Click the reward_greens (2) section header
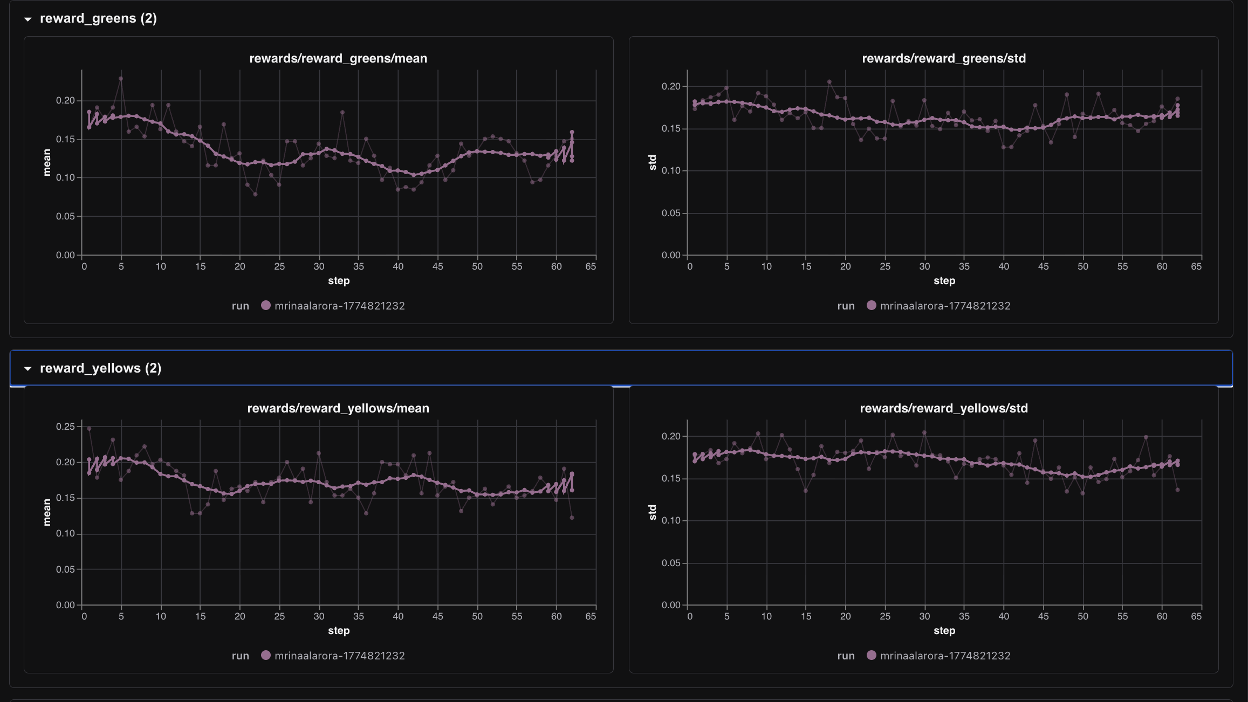This screenshot has width=1248, height=702. 98,18
